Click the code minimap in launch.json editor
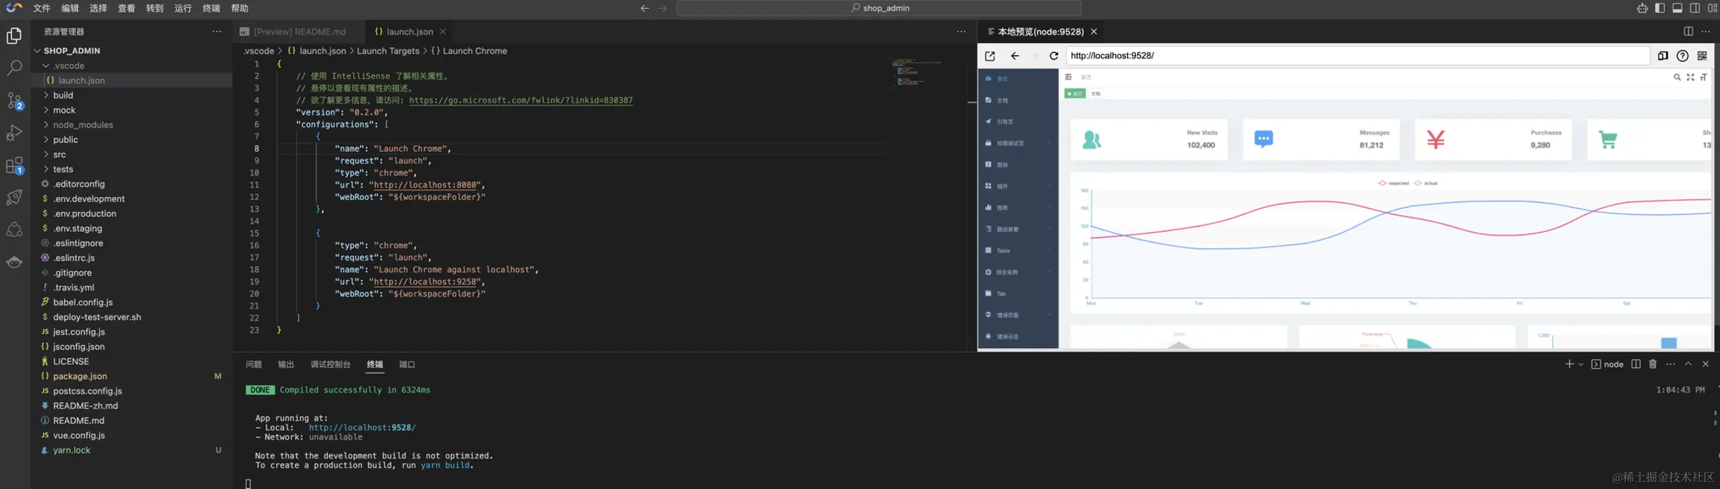Screen dimensions: 1720x489 916,73
